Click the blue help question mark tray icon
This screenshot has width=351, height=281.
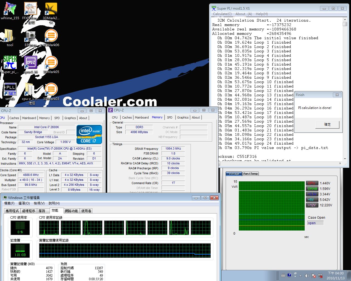289,275
